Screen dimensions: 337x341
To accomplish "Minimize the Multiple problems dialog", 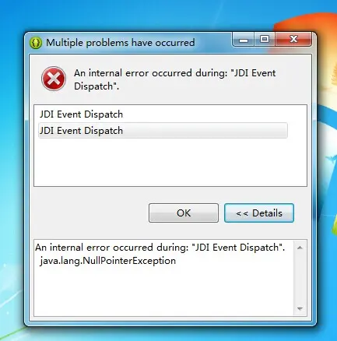I will 243,40.
